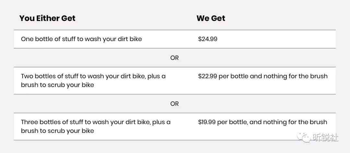Click the word "Two" in the middle row
Screen dimensions: 350x153
click(26, 76)
